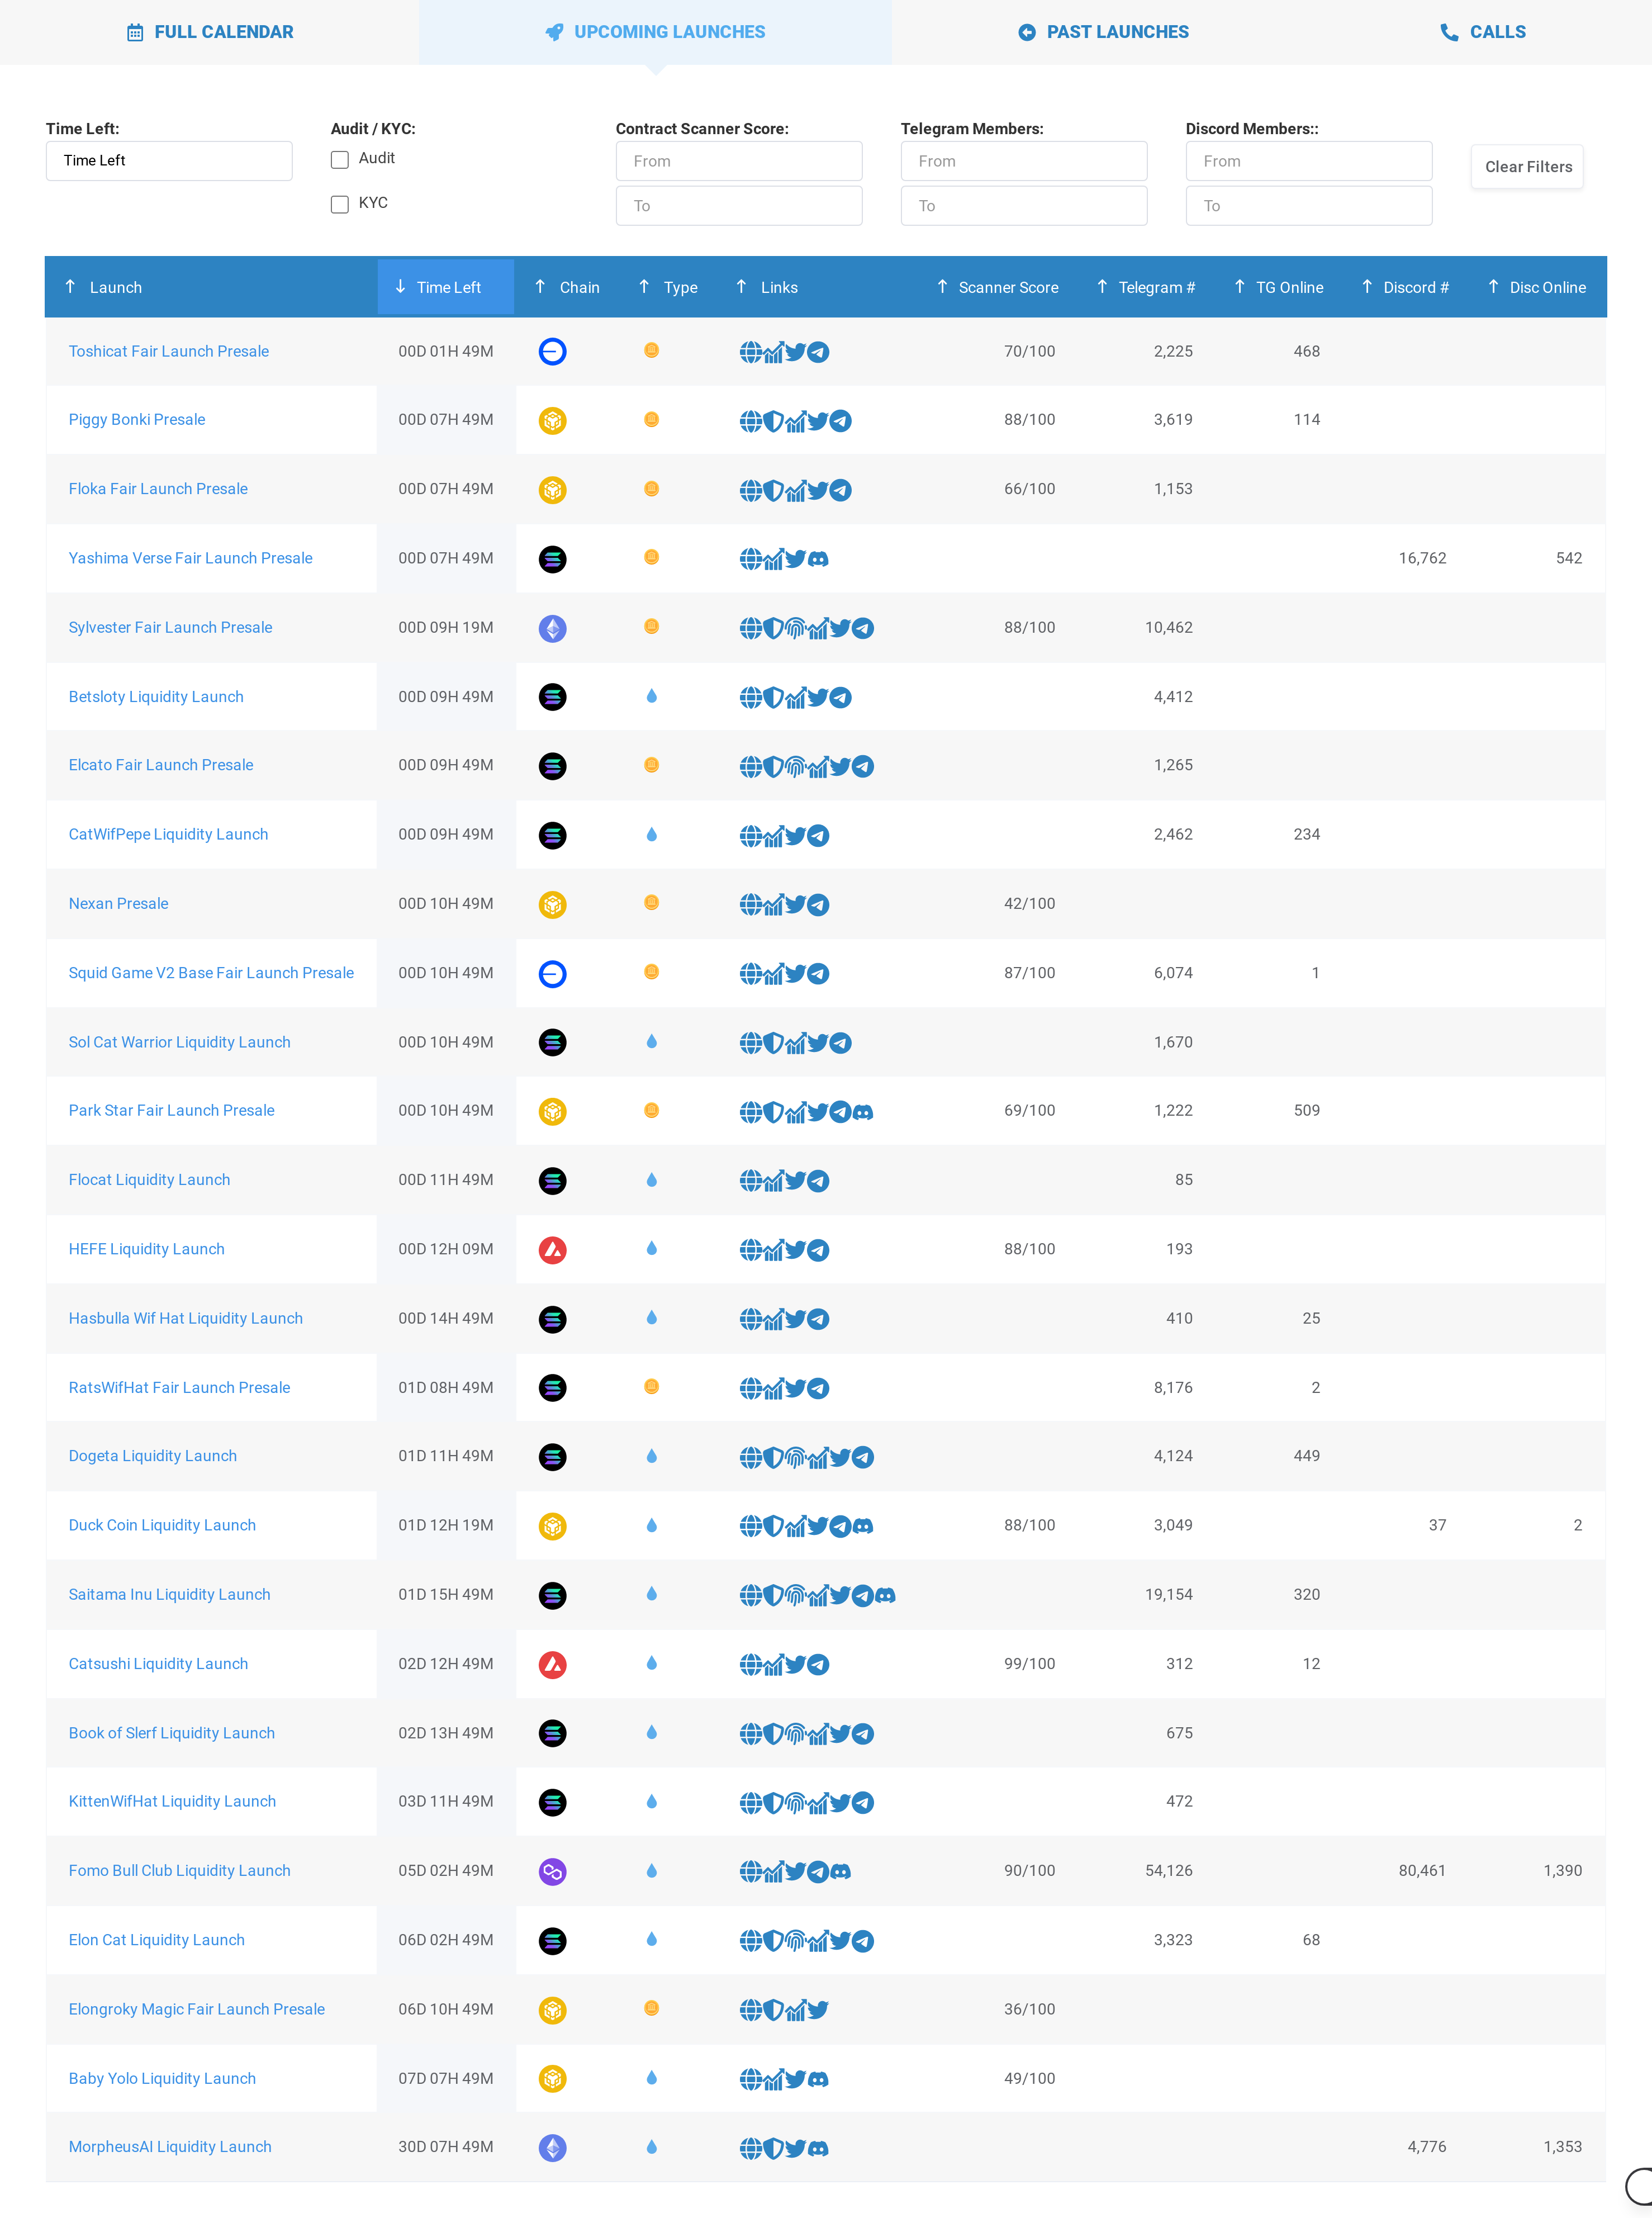
Task: Click the Clear Filters button
Action: [x=1527, y=167]
